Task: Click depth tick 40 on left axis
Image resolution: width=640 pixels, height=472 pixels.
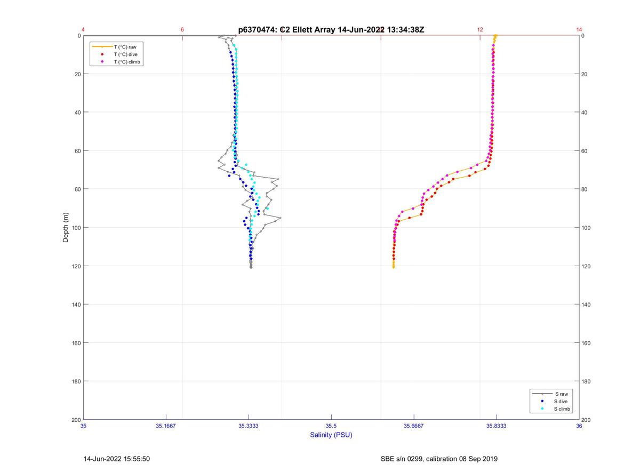Action: (77, 113)
